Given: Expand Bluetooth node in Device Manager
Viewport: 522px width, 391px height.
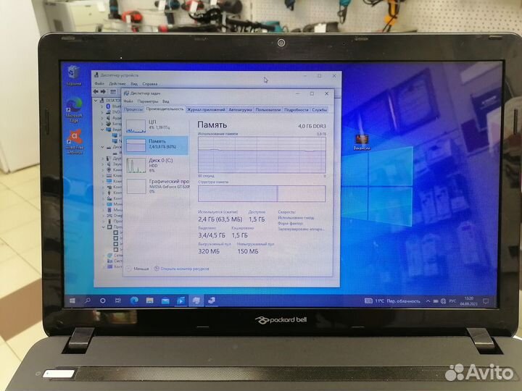Looking at the screenshot, I should click(102, 106).
